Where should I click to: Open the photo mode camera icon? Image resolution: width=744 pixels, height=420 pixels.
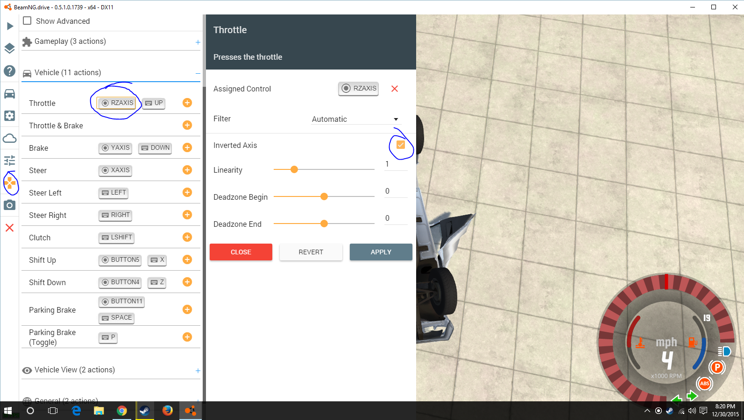click(x=9, y=205)
